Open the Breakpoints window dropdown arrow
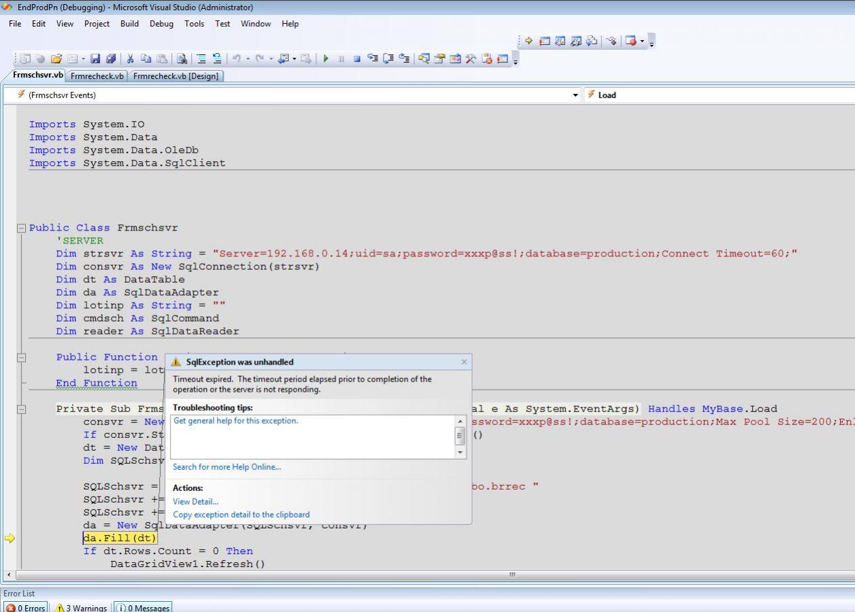 [642, 41]
